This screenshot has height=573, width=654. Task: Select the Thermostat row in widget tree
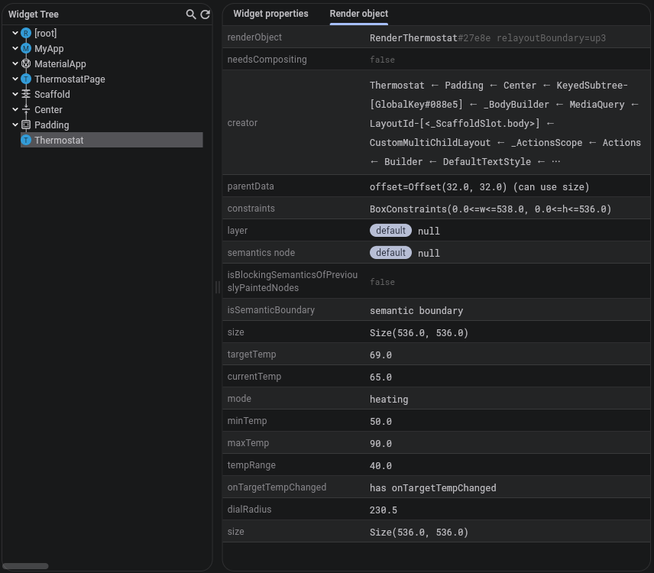pyautogui.click(x=112, y=140)
